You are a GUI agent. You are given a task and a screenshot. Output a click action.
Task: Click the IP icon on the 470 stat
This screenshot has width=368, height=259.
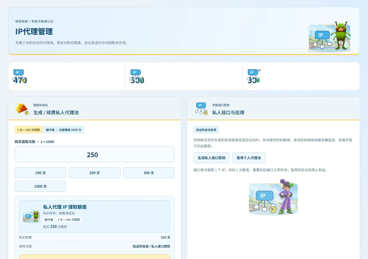click(x=19, y=76)
